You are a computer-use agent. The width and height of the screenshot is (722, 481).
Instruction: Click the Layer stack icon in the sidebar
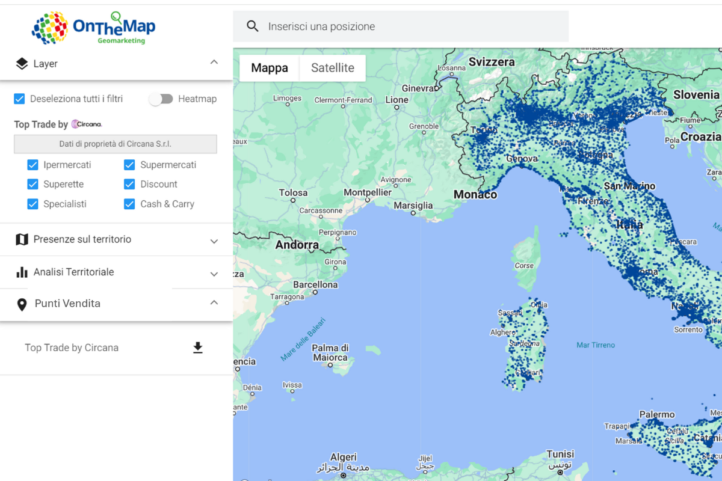pos(22,62)
